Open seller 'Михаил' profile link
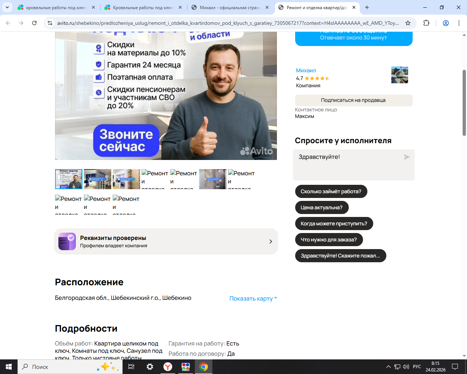 (306, 70)
